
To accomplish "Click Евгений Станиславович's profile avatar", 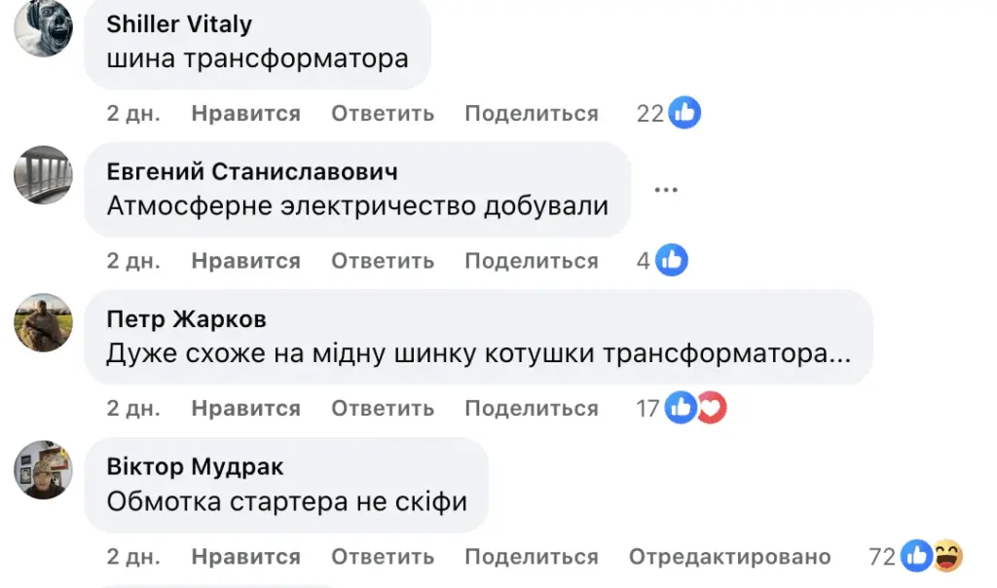I will tap(42, 176).
